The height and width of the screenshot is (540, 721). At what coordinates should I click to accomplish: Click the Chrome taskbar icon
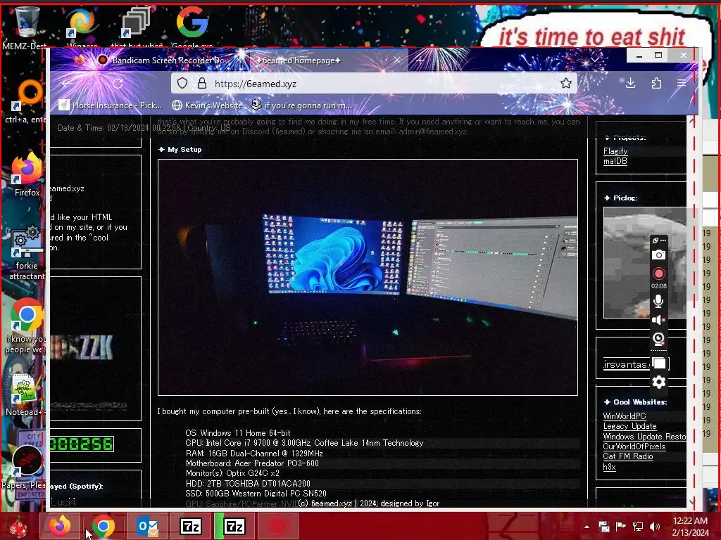click(103, 526)
